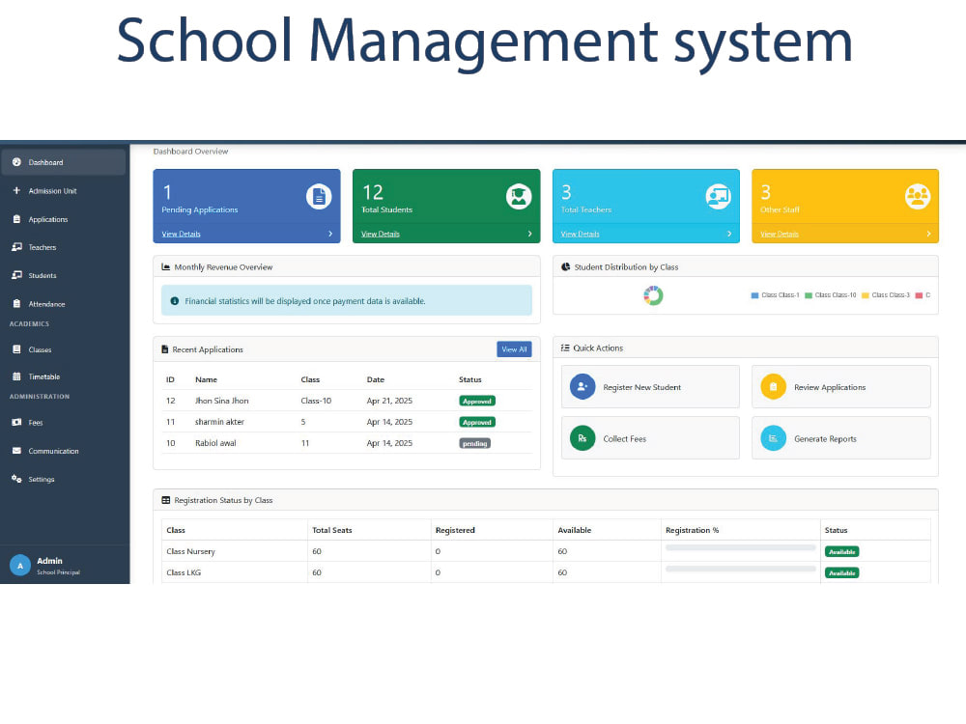
Task: Click the Register New Student user icon
Action: (582, 387)
